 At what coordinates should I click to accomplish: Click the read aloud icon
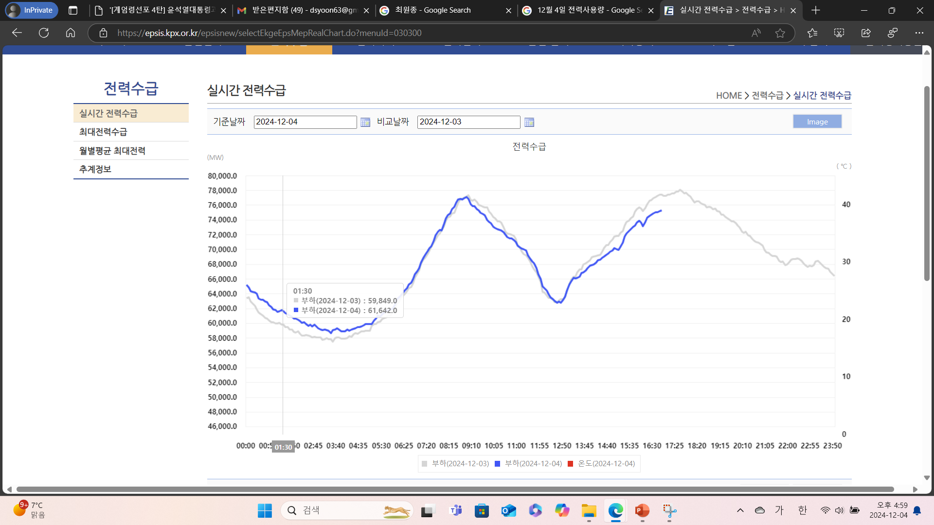tap(756, 33)
